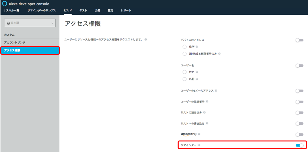Viewport: 308px width, 152px height.
Task: Click the ユーザーの電話番号 label text
Action: coord(193,102)
